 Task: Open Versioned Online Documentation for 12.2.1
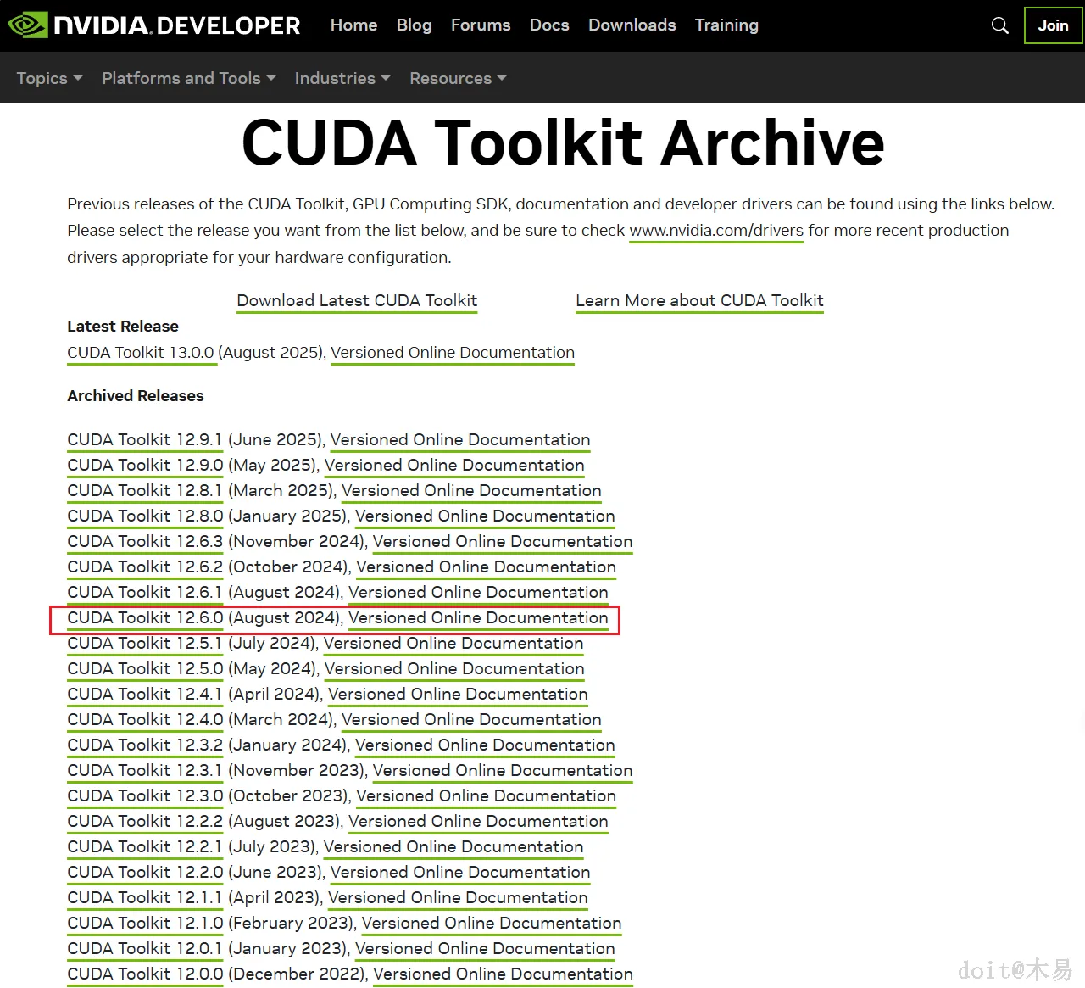coord(453,847)
